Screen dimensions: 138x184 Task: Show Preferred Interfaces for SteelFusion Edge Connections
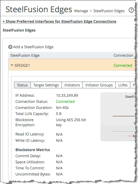pos(59,21)
